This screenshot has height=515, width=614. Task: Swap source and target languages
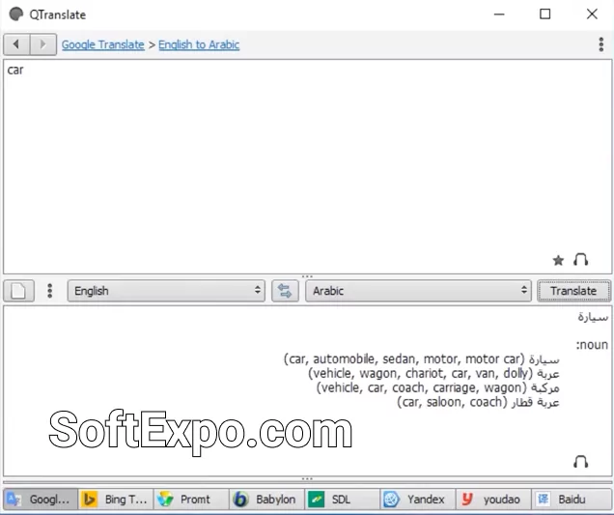tap(284, 291)
